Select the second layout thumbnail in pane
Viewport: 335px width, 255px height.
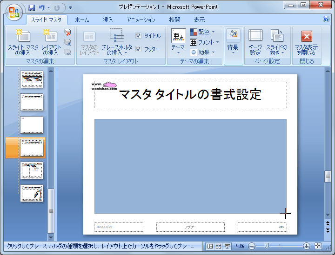click(32, 102)
